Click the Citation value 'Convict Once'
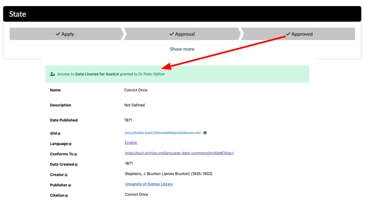The width and height of the screenshot is (365, 205). [x=136, y=194]
